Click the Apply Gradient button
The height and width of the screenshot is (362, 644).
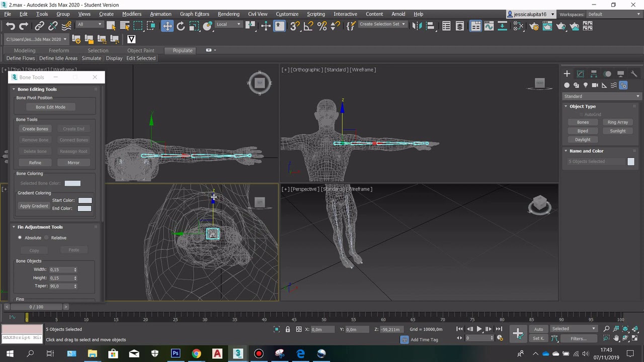click(34, 206)
